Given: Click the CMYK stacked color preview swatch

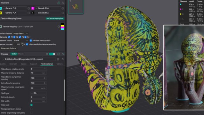Looking at the screenshot, I should [x=62, y=27].
